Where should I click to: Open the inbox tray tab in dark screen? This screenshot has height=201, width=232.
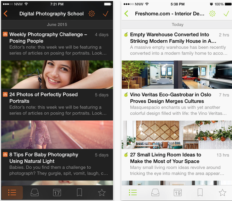pos(35,193)
